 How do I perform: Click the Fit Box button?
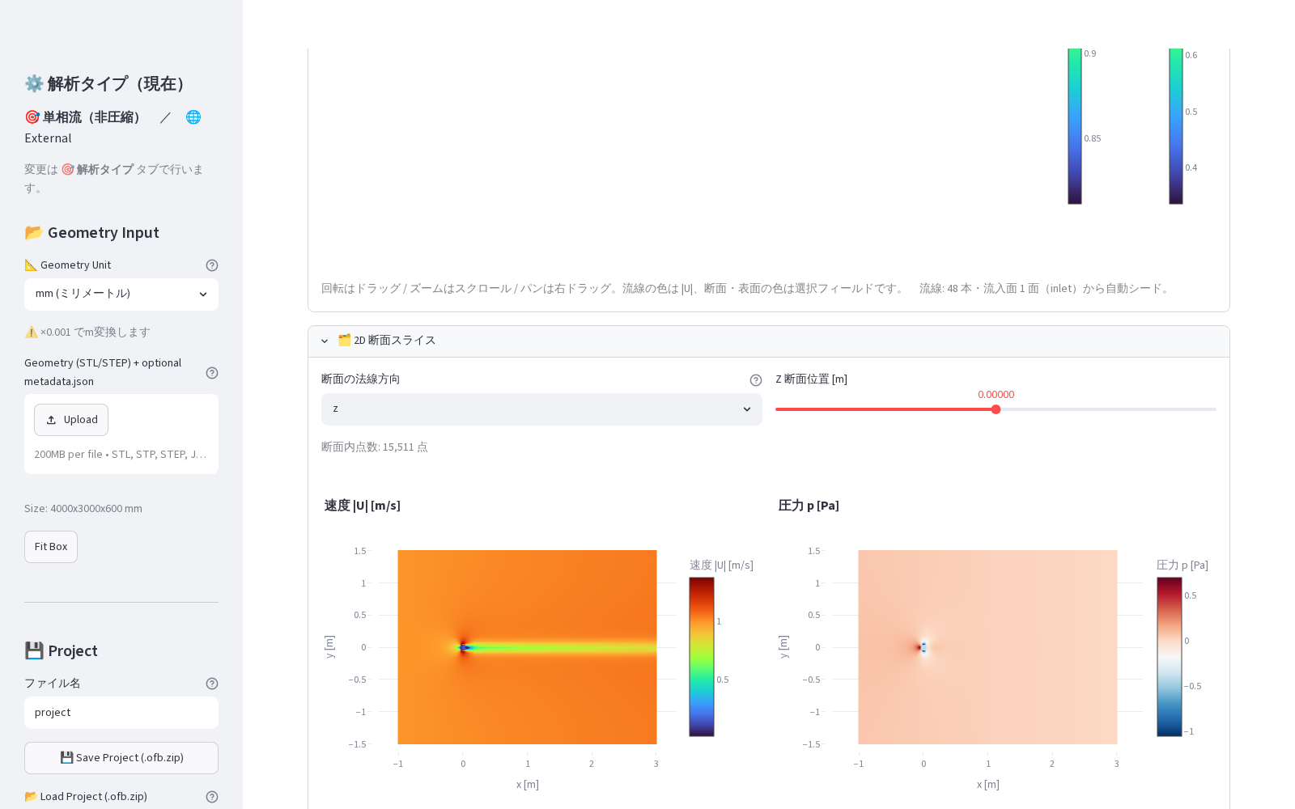tap(51, 547)
